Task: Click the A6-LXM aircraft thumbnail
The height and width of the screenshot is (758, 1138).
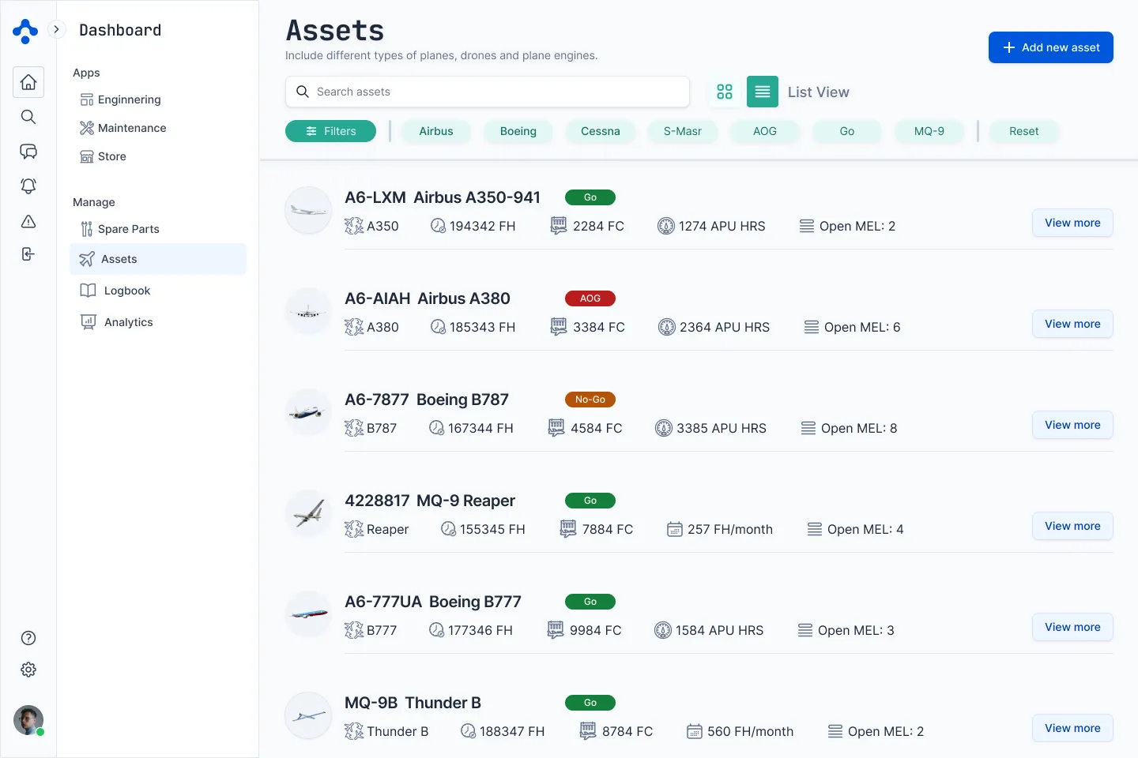Action: click(308, 210)
